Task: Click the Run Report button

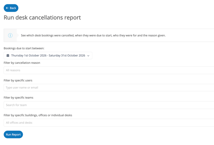Action: (x=13, y=134)
